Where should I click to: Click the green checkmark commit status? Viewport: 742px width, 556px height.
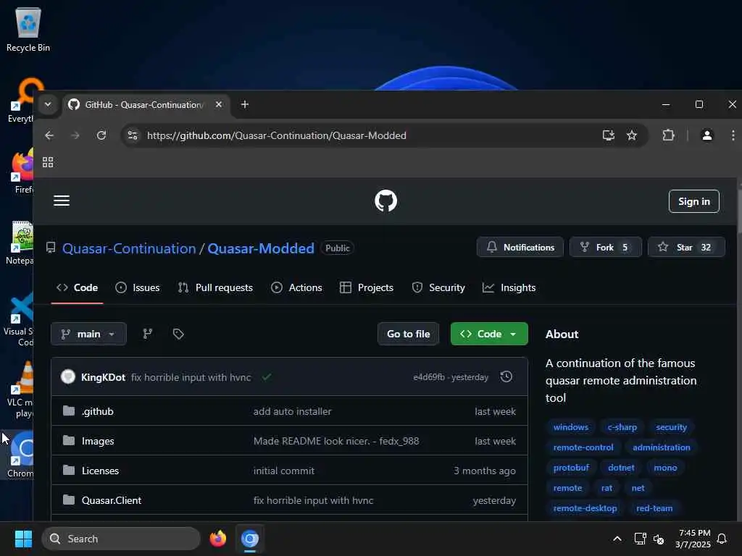(267, 376)
